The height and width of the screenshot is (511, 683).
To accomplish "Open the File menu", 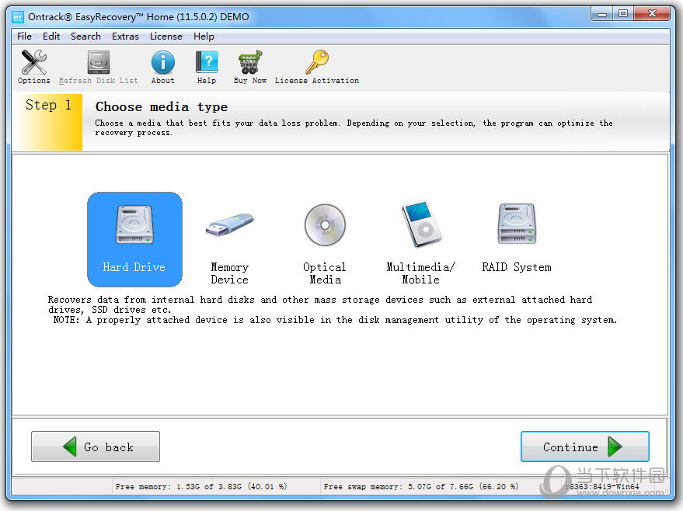I will (24, 36).
